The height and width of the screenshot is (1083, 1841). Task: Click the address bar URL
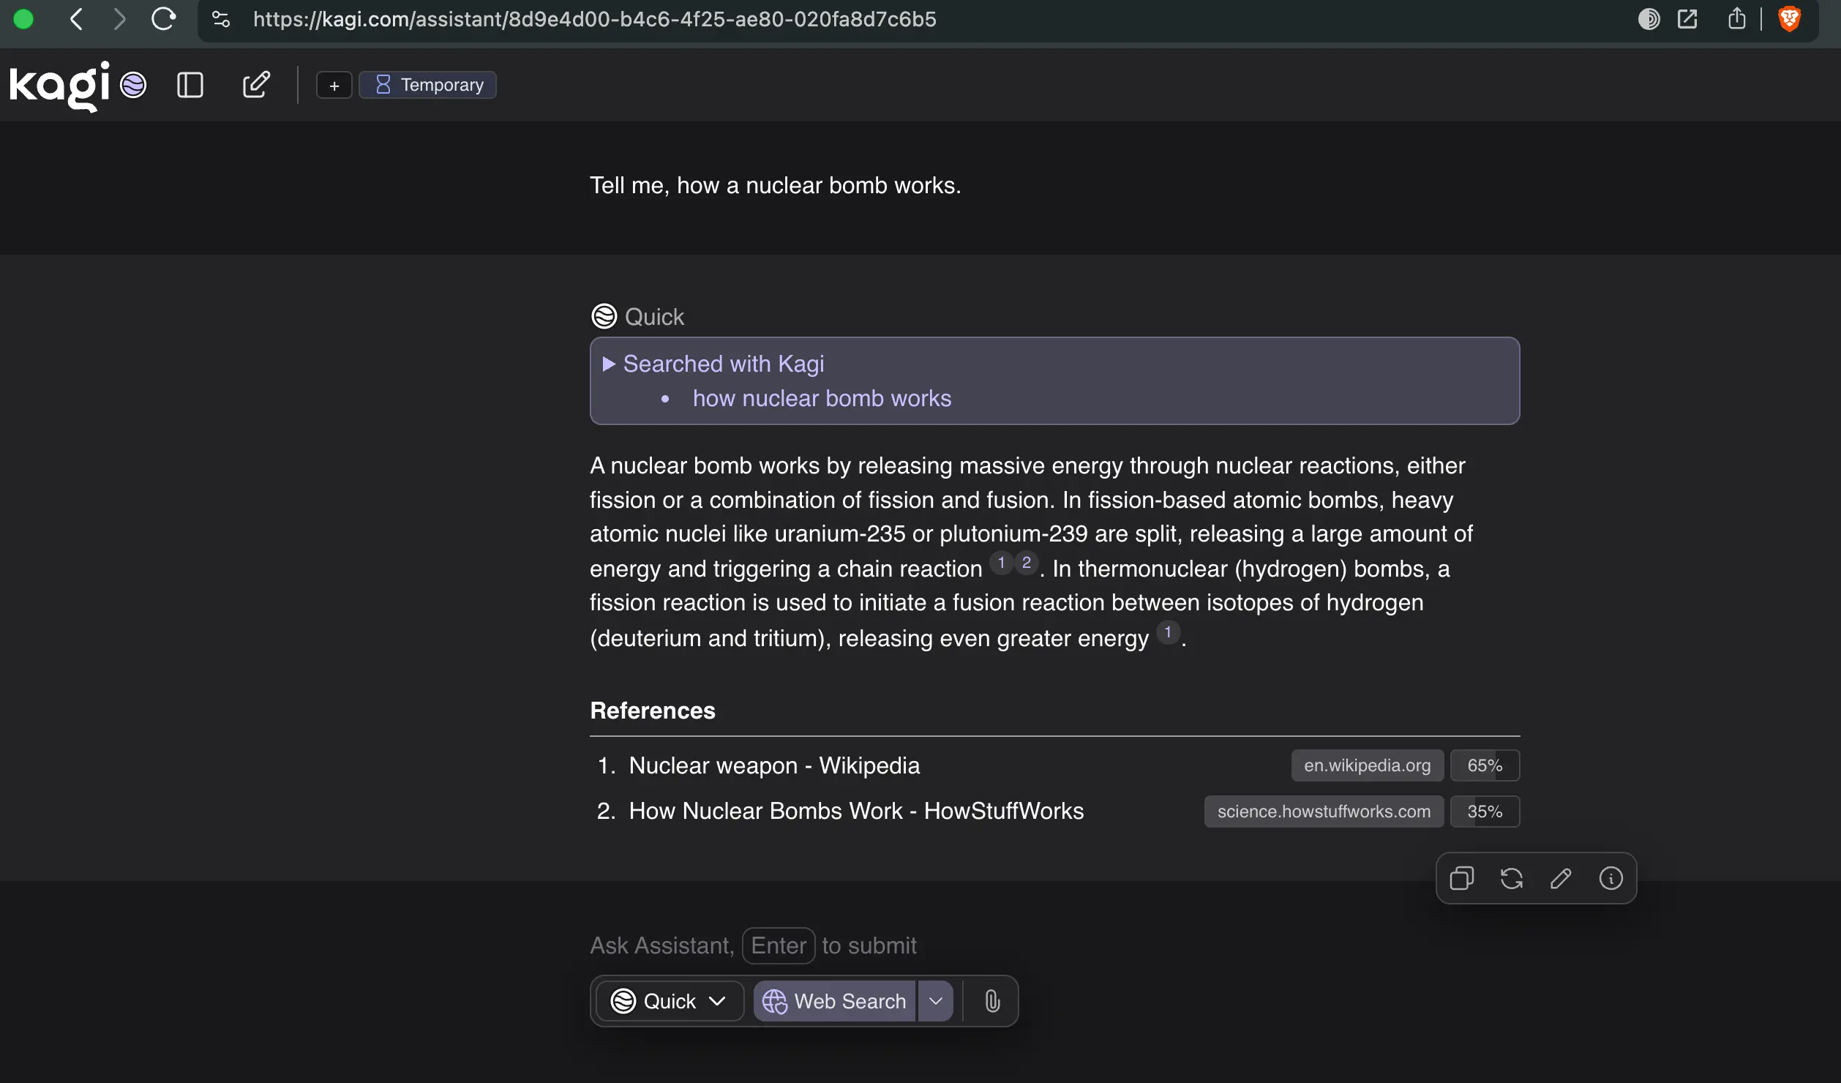(x=594, y=19)
